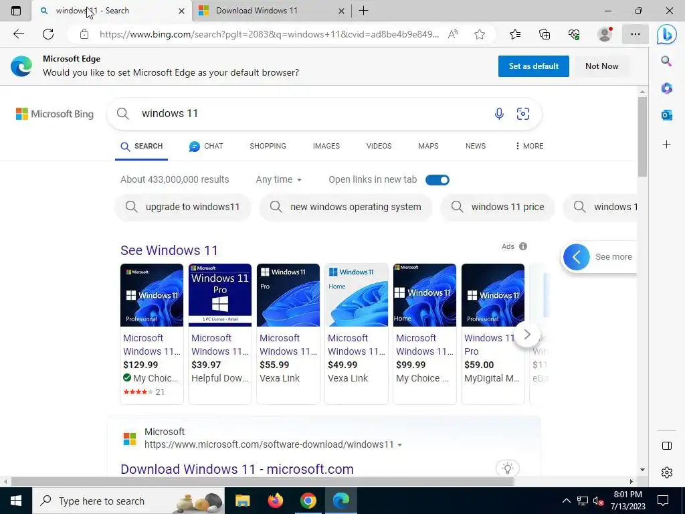This screenshot has width=685, height=514.
Task: Click the taskbar search box
Action: click(x=128, y=501)
